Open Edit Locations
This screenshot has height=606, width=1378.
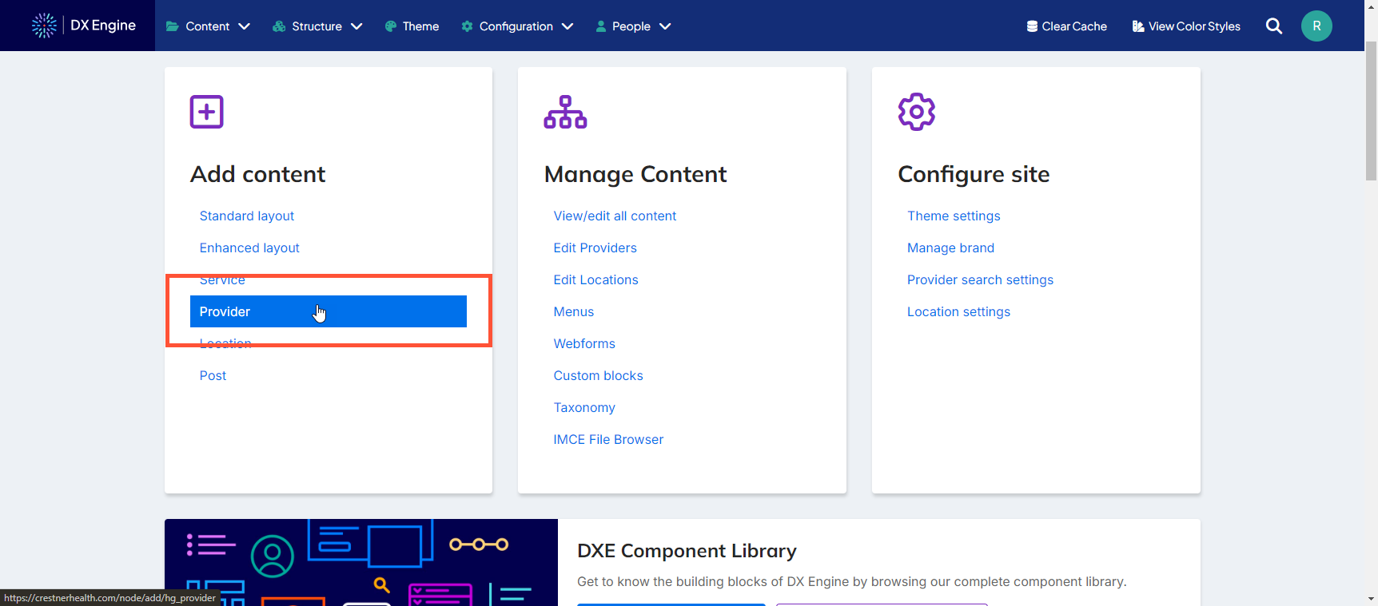coord(595,279)
